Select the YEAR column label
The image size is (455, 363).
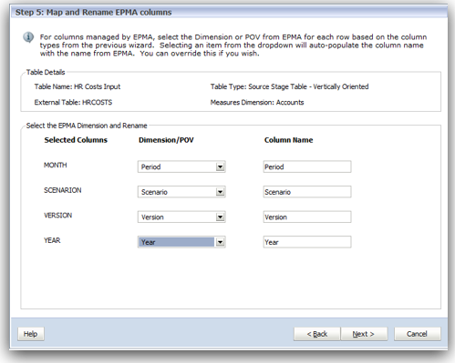[x=52, y=240]
